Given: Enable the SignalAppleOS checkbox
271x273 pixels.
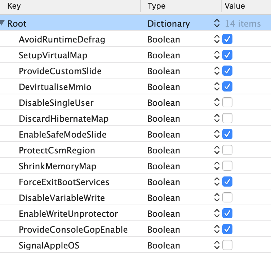Looking at the screenshot, I should point(227,245).
